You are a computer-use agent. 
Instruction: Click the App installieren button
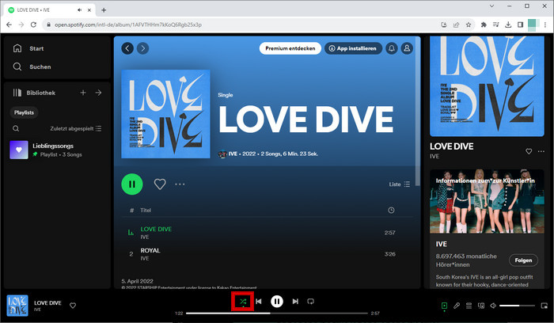353,48
